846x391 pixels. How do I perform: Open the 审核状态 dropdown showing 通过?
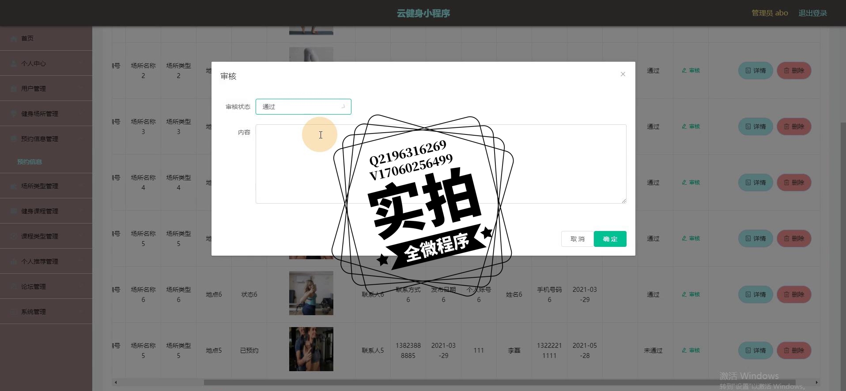pyautogui.click(x=303, y=107)
